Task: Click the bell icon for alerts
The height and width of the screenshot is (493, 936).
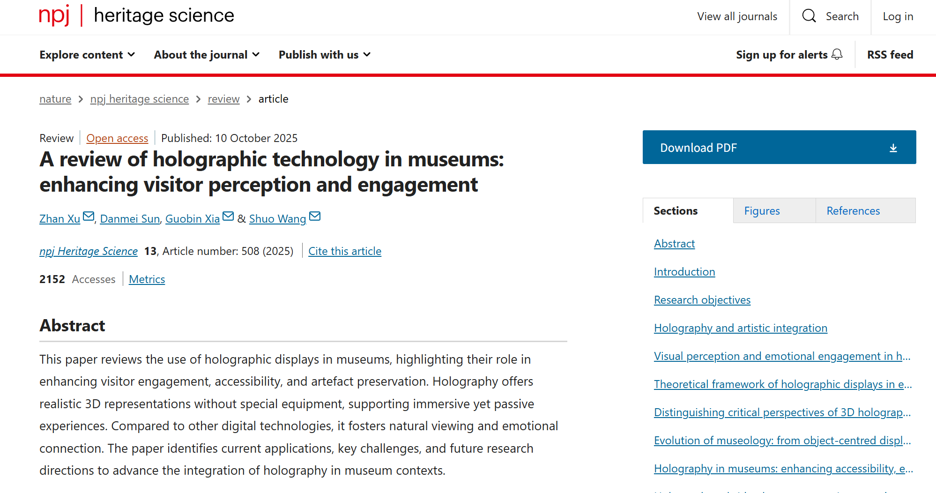Action: click(x=837, y=54)
